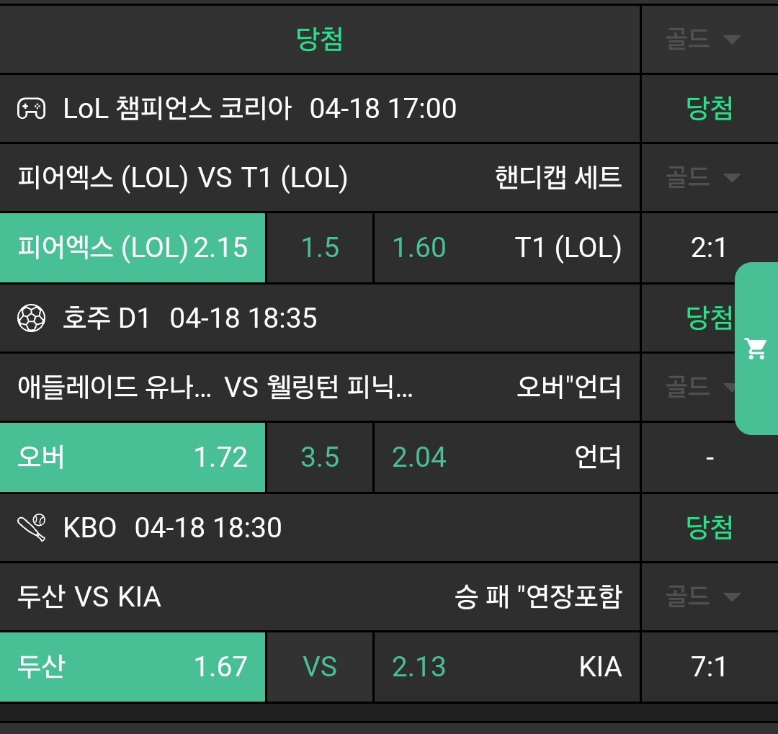Screen dimensions: 778x734
Task: Click the baseball bat KBO icon
Action: (x=31, y=528)
